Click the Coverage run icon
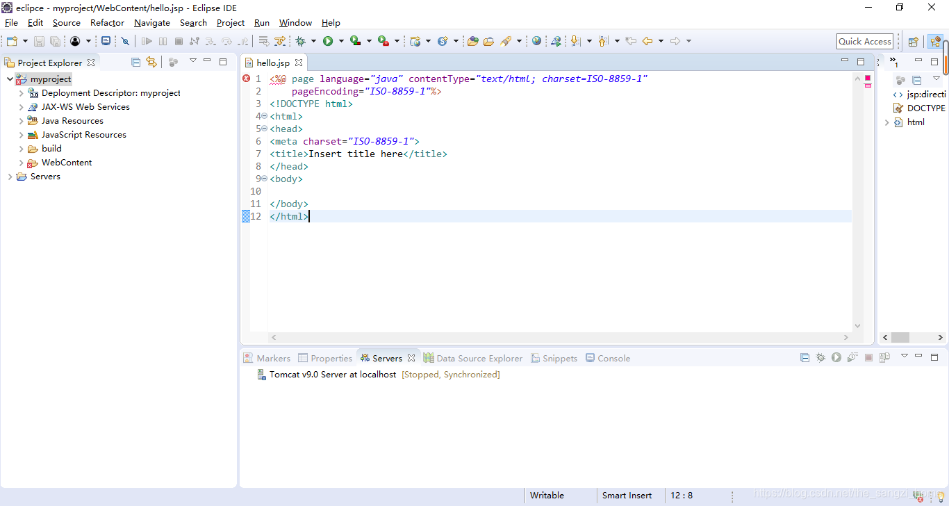Viewport: 949px width, 506px height. pos(355,41)
